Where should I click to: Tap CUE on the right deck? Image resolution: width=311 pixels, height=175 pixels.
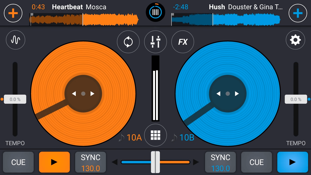tap(257, 162)
